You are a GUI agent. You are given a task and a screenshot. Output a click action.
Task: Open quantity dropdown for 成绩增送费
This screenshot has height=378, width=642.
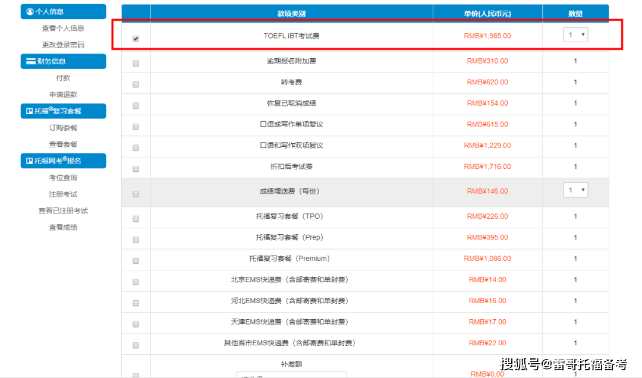575,190
